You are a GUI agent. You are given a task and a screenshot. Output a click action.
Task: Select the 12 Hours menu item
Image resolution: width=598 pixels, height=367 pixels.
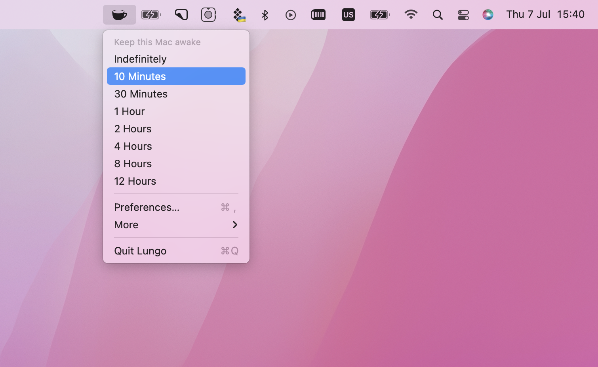pyautogui.click(x=135, y=181)
